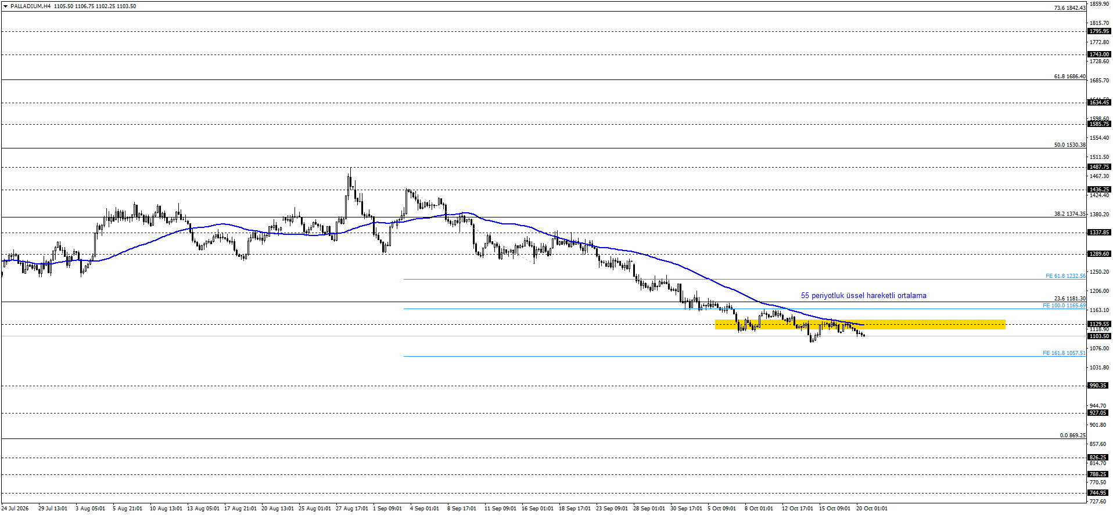Image resolution: width=1113 pixels, height=515 pixels.
Task: Click the 744.95 price tag at bottom
Action: click(1098, 493)
